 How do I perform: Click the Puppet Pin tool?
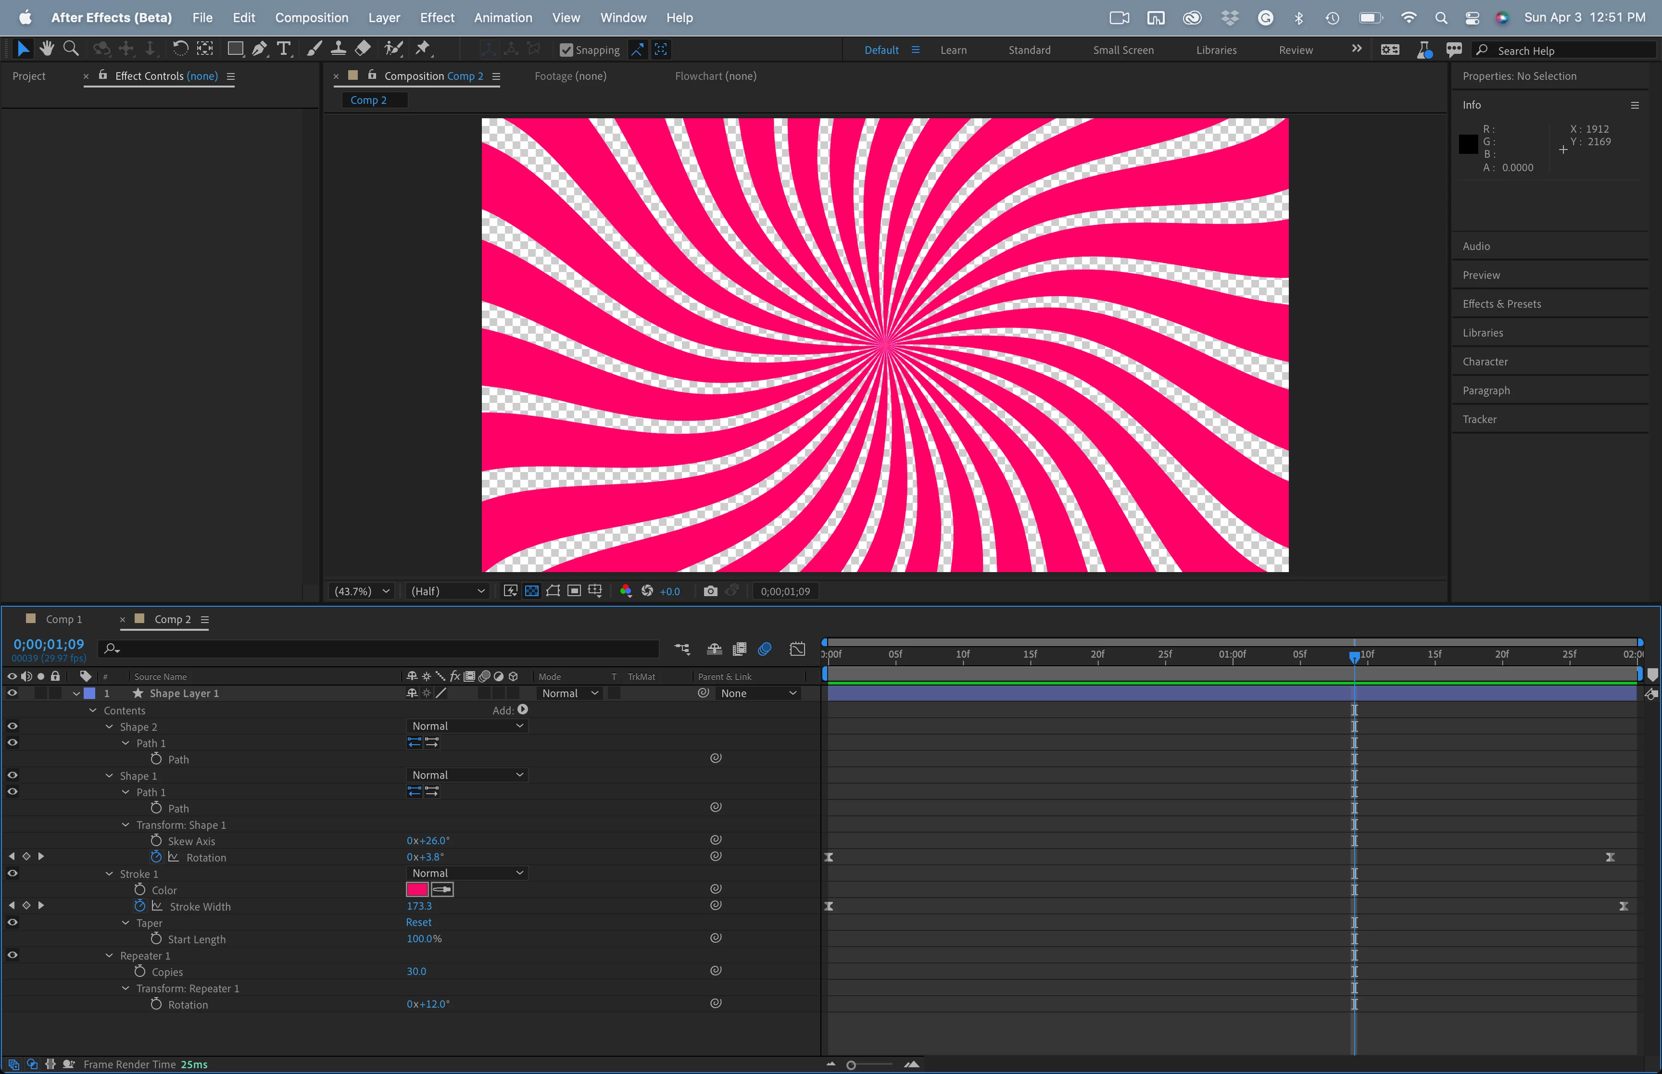point(422,49)
